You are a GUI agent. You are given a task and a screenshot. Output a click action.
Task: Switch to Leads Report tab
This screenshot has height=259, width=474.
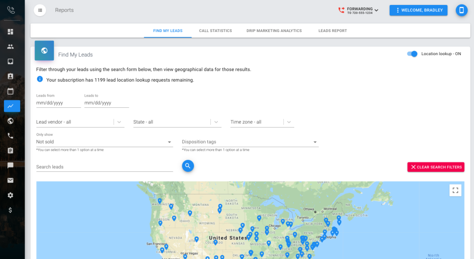click(x=332, y=31)
